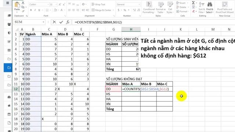The width and height of the screenshot is (235, 132).
Task: Open Format as Table gallery
Action: [161, 7]
